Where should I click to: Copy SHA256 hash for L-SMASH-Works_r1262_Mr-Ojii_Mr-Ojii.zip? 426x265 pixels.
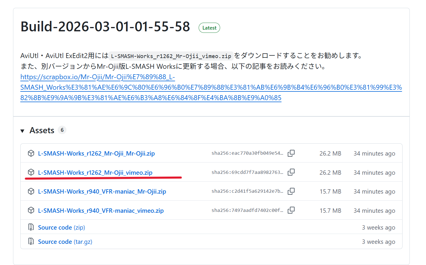click(x=291, y=153)
